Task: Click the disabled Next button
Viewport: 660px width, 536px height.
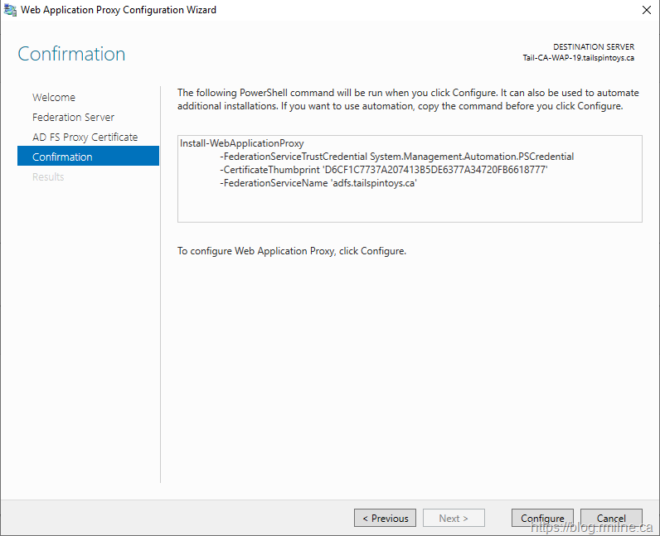Action: [x=454, y=518]
